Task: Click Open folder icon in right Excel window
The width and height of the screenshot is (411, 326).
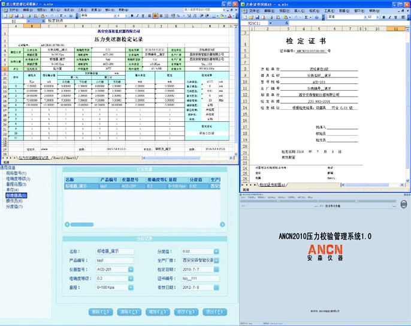Action: (251, 17)
